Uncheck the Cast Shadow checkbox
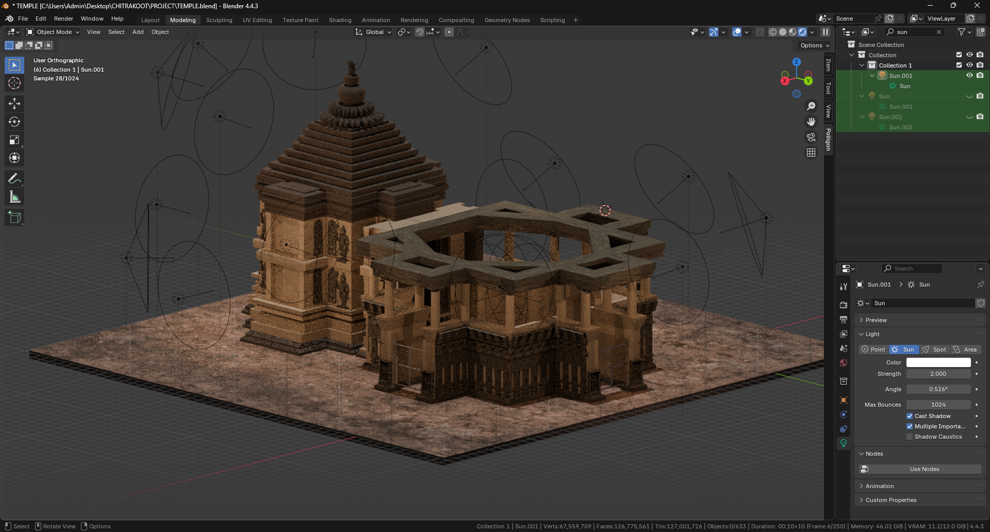Viewport: 990px width, 532px height. click(910, 416)
